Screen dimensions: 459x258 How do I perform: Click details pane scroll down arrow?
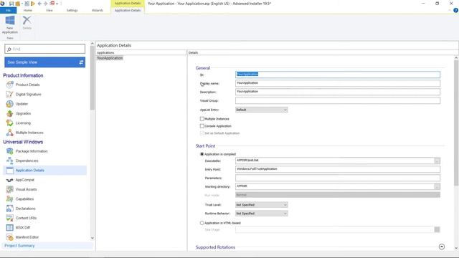(x=456, y=248)
